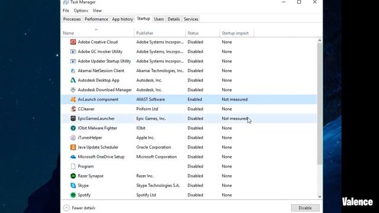Open the Options menu
The height and width of the screenshot is (213, 379).
pyautogui.click(x=81, y=11)
